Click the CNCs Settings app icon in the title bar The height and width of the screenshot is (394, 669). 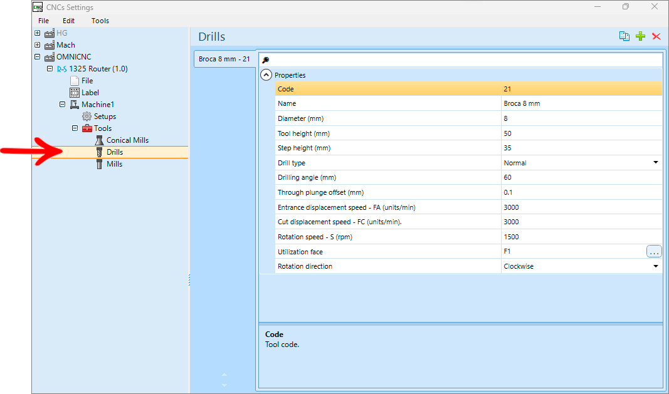point(38,8)
